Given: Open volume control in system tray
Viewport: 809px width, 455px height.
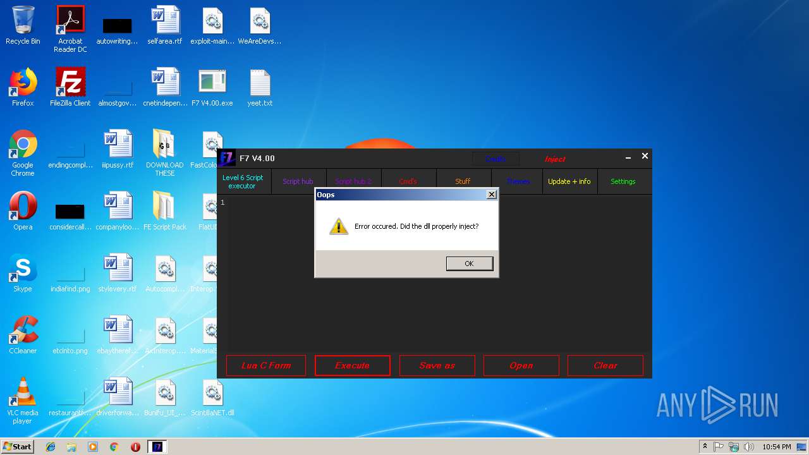Looking at the screenshot, I should tap(748, 447).
